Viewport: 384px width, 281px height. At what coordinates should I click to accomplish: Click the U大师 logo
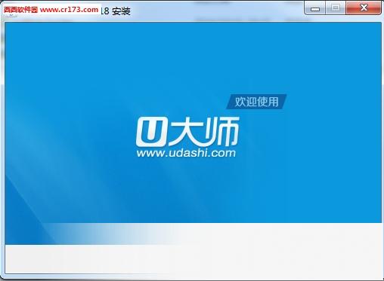187,132
